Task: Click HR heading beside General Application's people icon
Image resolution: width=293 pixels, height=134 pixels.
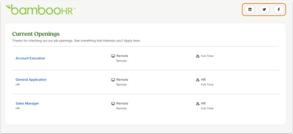Action: coord(203,80)
